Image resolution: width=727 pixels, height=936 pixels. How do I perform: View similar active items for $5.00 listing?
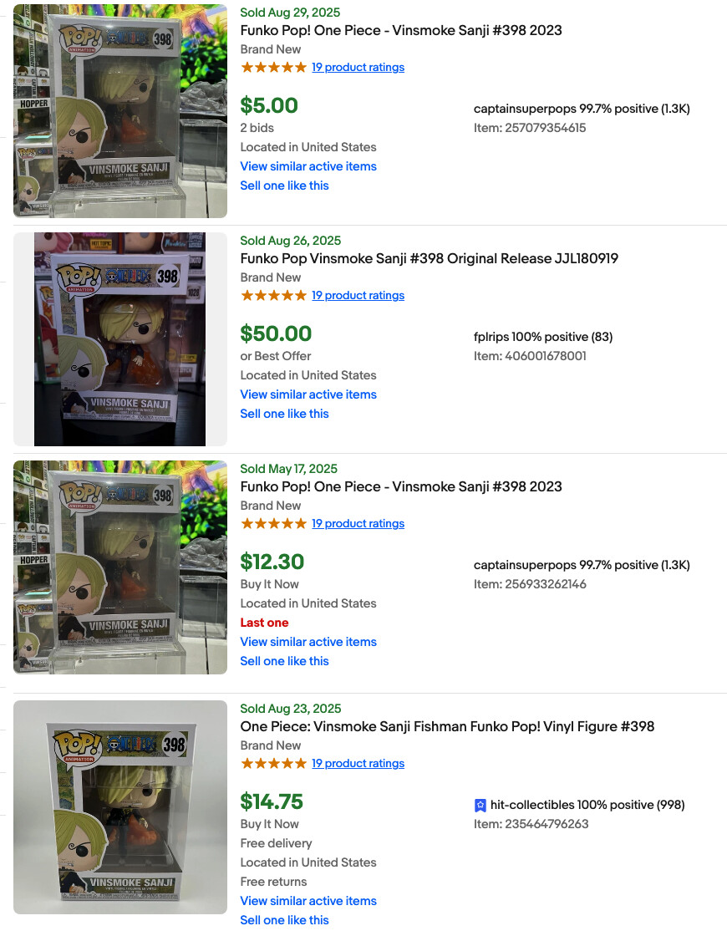[308, 166]
